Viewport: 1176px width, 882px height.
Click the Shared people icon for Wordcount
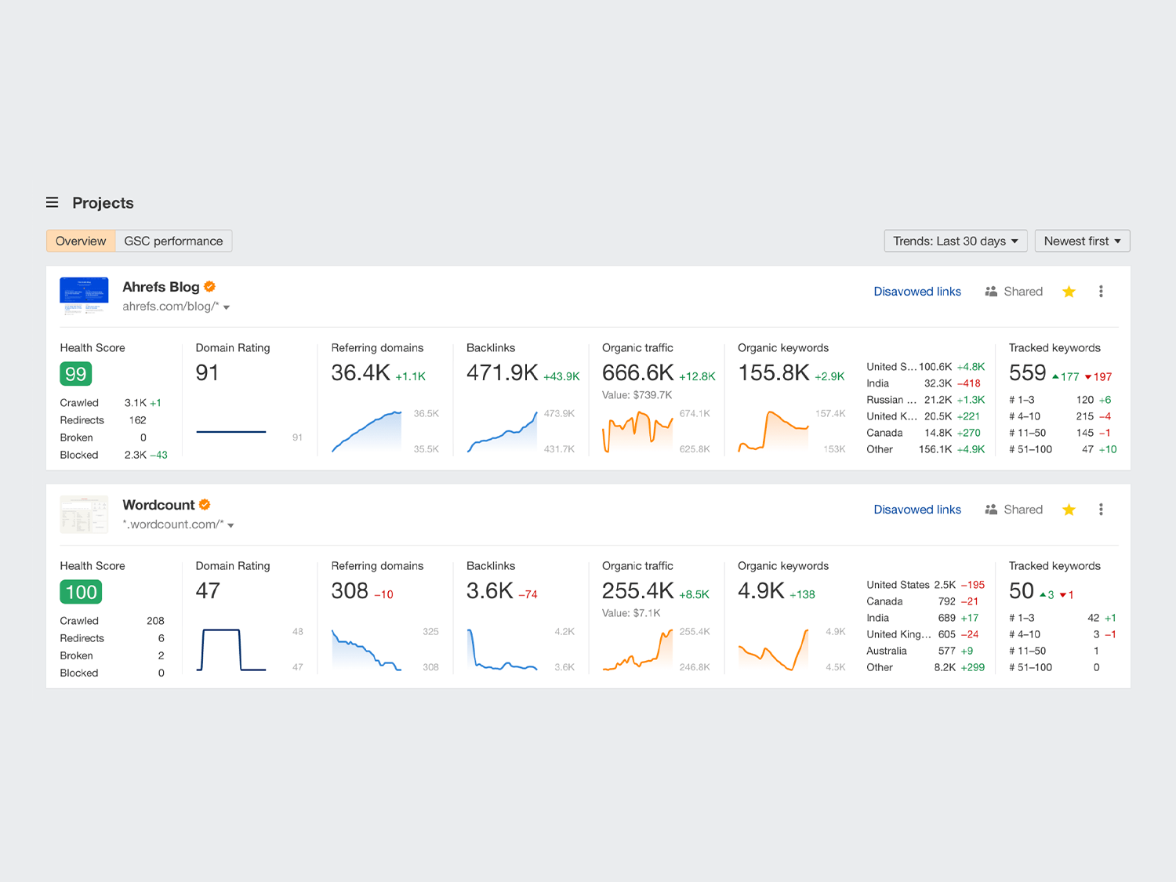pyautogui.click(x=991, y=510)
